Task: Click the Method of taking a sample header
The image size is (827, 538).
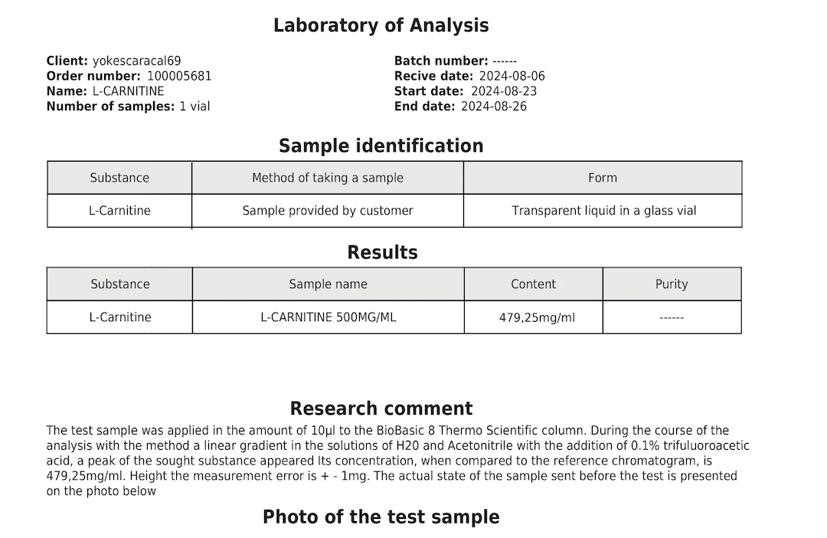Action: click(328, 178)
